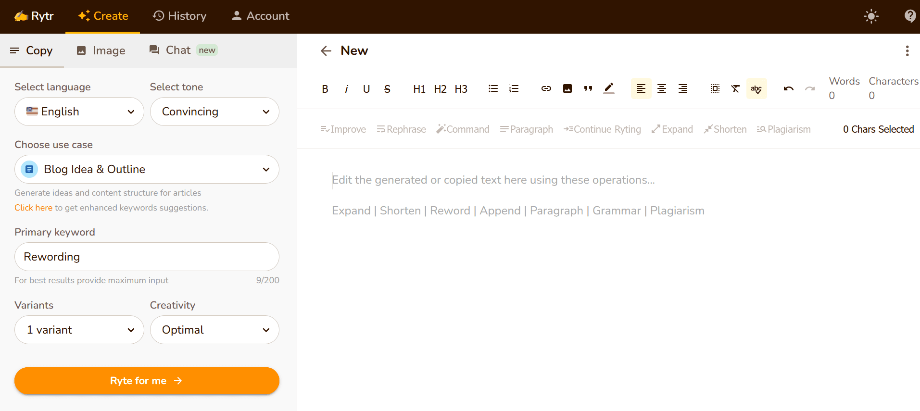Open the three-dot more options menu
The height and width of the screenshot is (411, 920).
point(907,51)
